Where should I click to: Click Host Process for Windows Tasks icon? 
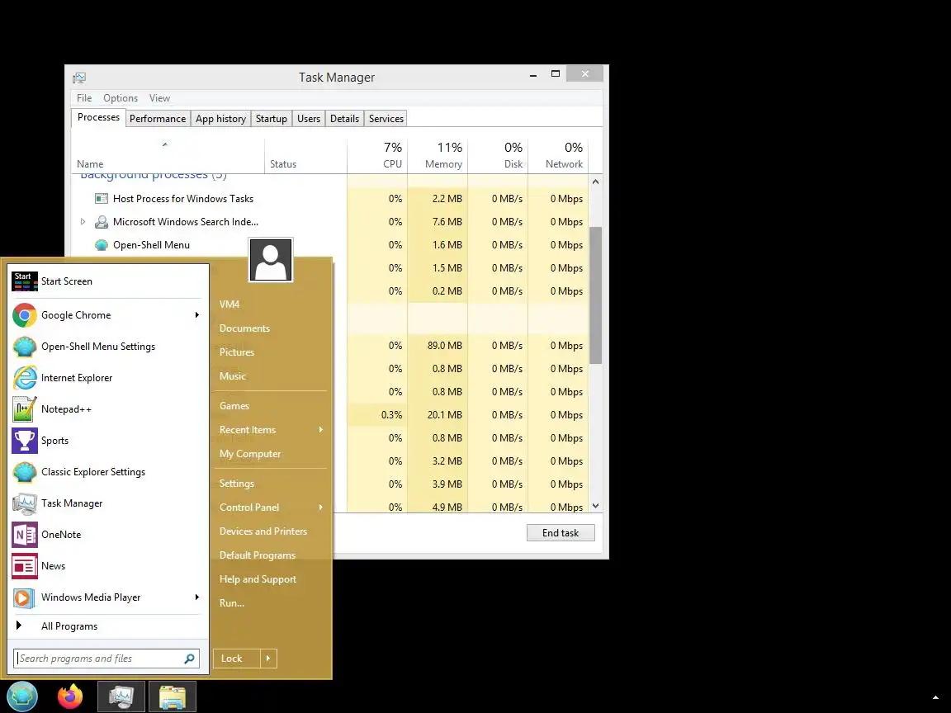[x=102, y=199]
